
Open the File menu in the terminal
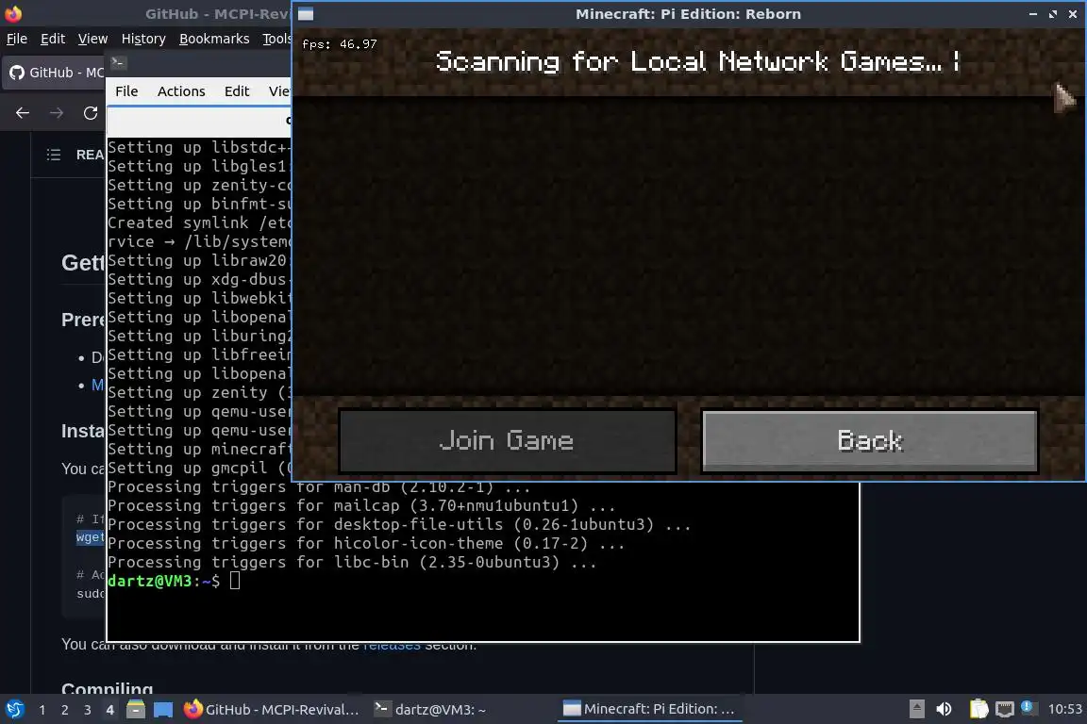tap(126, 91)
